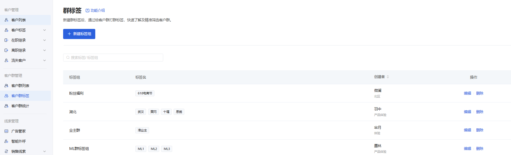Delete the 湖北 tag group

coord(480,112)
